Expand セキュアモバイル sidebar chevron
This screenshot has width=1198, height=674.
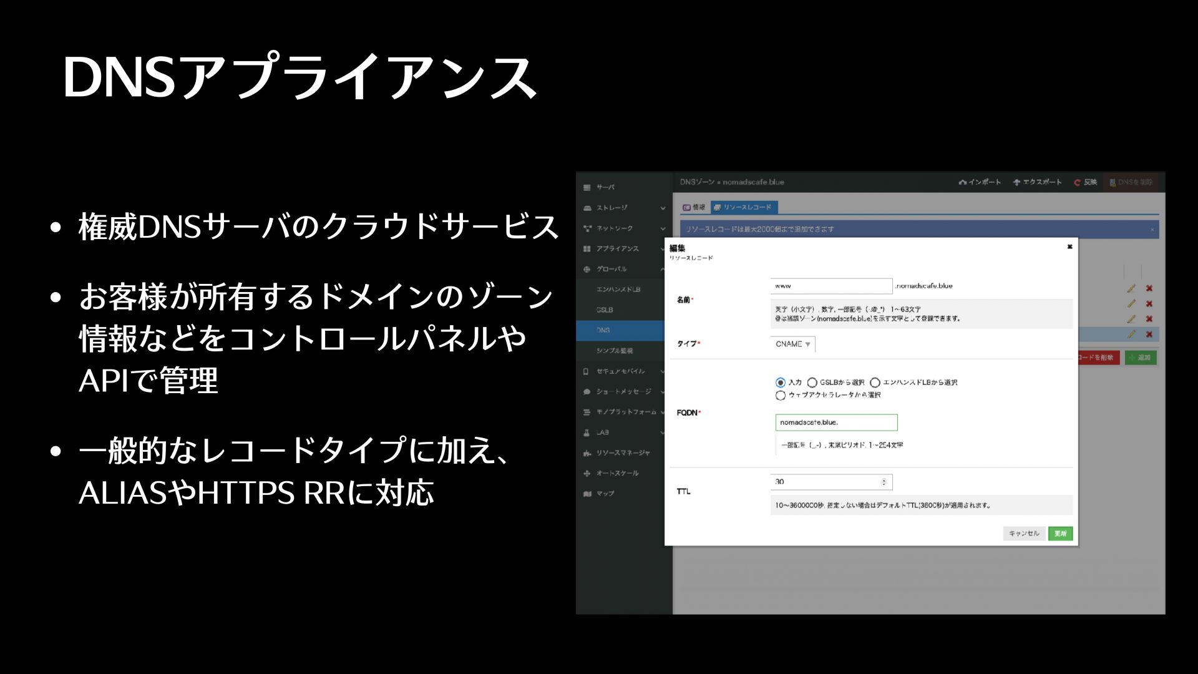click(x=663, y=371)
